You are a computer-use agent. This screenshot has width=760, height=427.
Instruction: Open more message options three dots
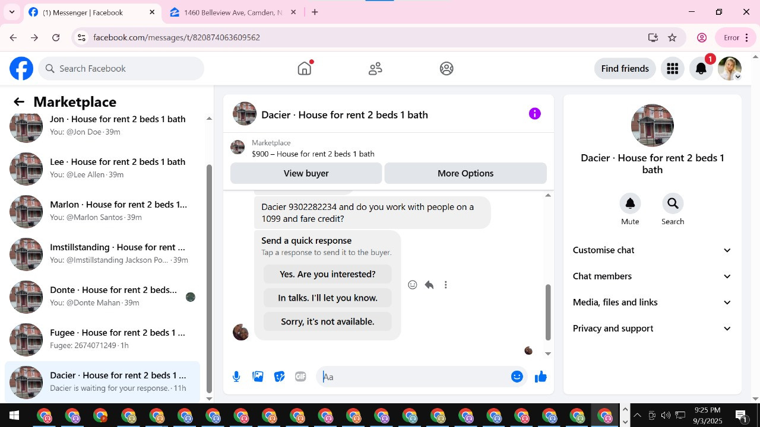coord(446,285)
